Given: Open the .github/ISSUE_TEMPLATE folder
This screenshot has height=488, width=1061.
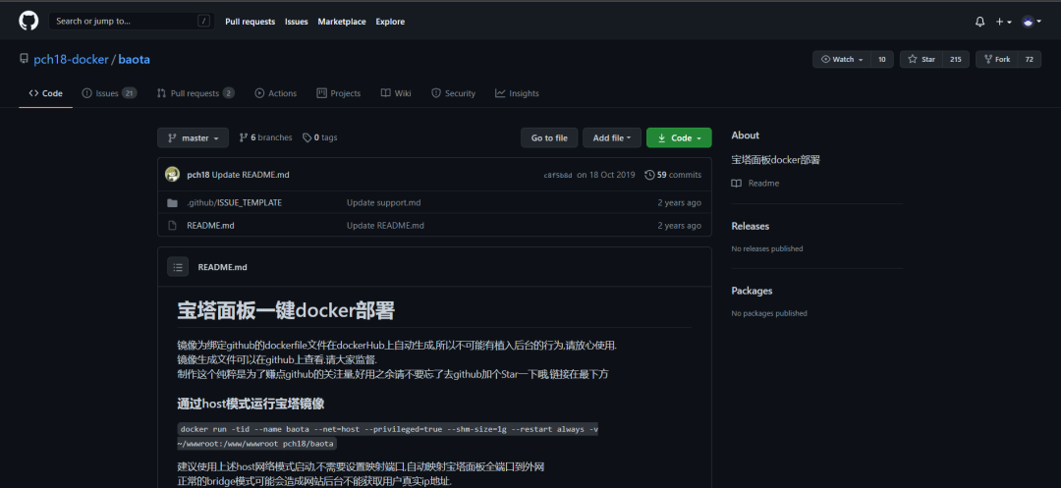Looking at the screenshot, I should 234,203.
